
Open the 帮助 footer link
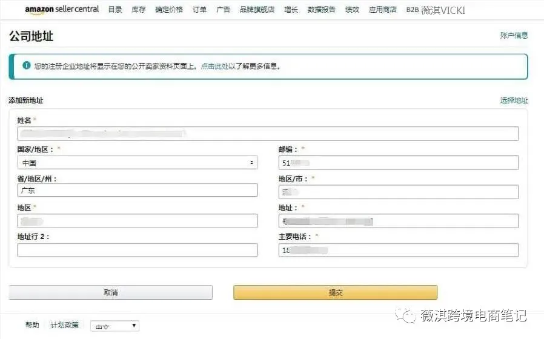(x=32, y=325)
